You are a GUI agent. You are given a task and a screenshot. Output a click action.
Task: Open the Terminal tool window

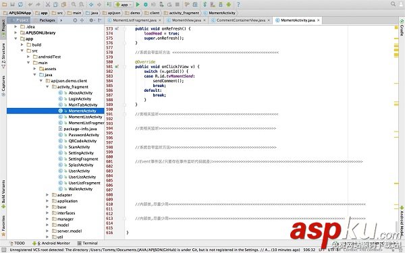point(88,243)
